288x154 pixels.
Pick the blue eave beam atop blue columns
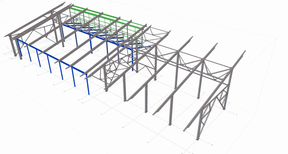point(54,58)
